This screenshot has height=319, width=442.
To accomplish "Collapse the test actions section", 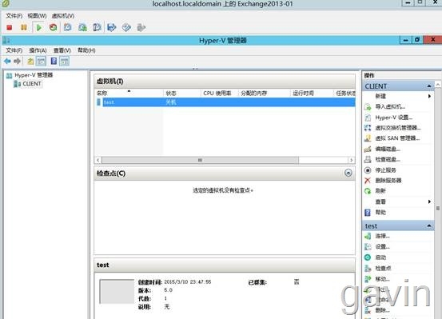I will (x=428, y=225).
